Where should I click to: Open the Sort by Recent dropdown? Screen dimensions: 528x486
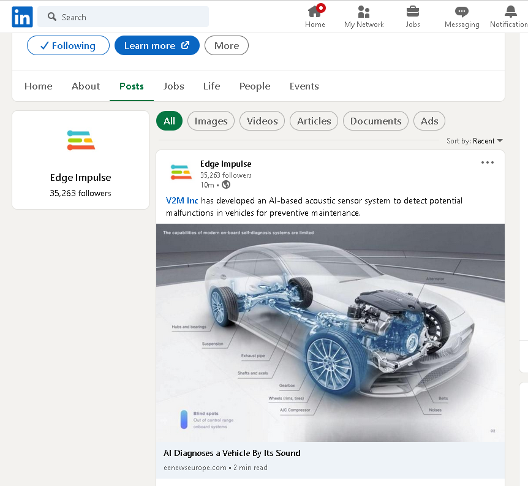click(475, 141)
